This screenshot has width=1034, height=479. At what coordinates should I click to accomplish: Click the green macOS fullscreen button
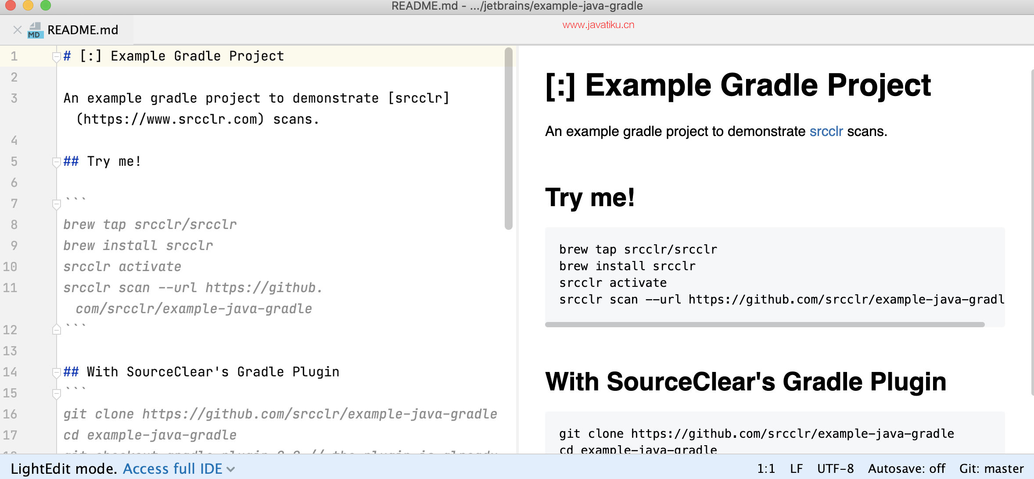[46, 5]
